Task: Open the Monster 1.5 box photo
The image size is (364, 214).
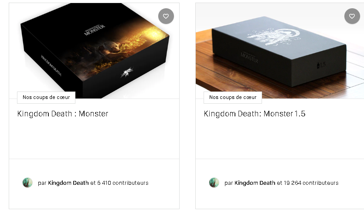Action: (280, 51)
